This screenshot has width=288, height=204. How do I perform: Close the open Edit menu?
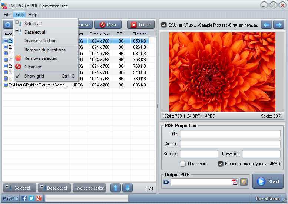[x=19, y=15]
